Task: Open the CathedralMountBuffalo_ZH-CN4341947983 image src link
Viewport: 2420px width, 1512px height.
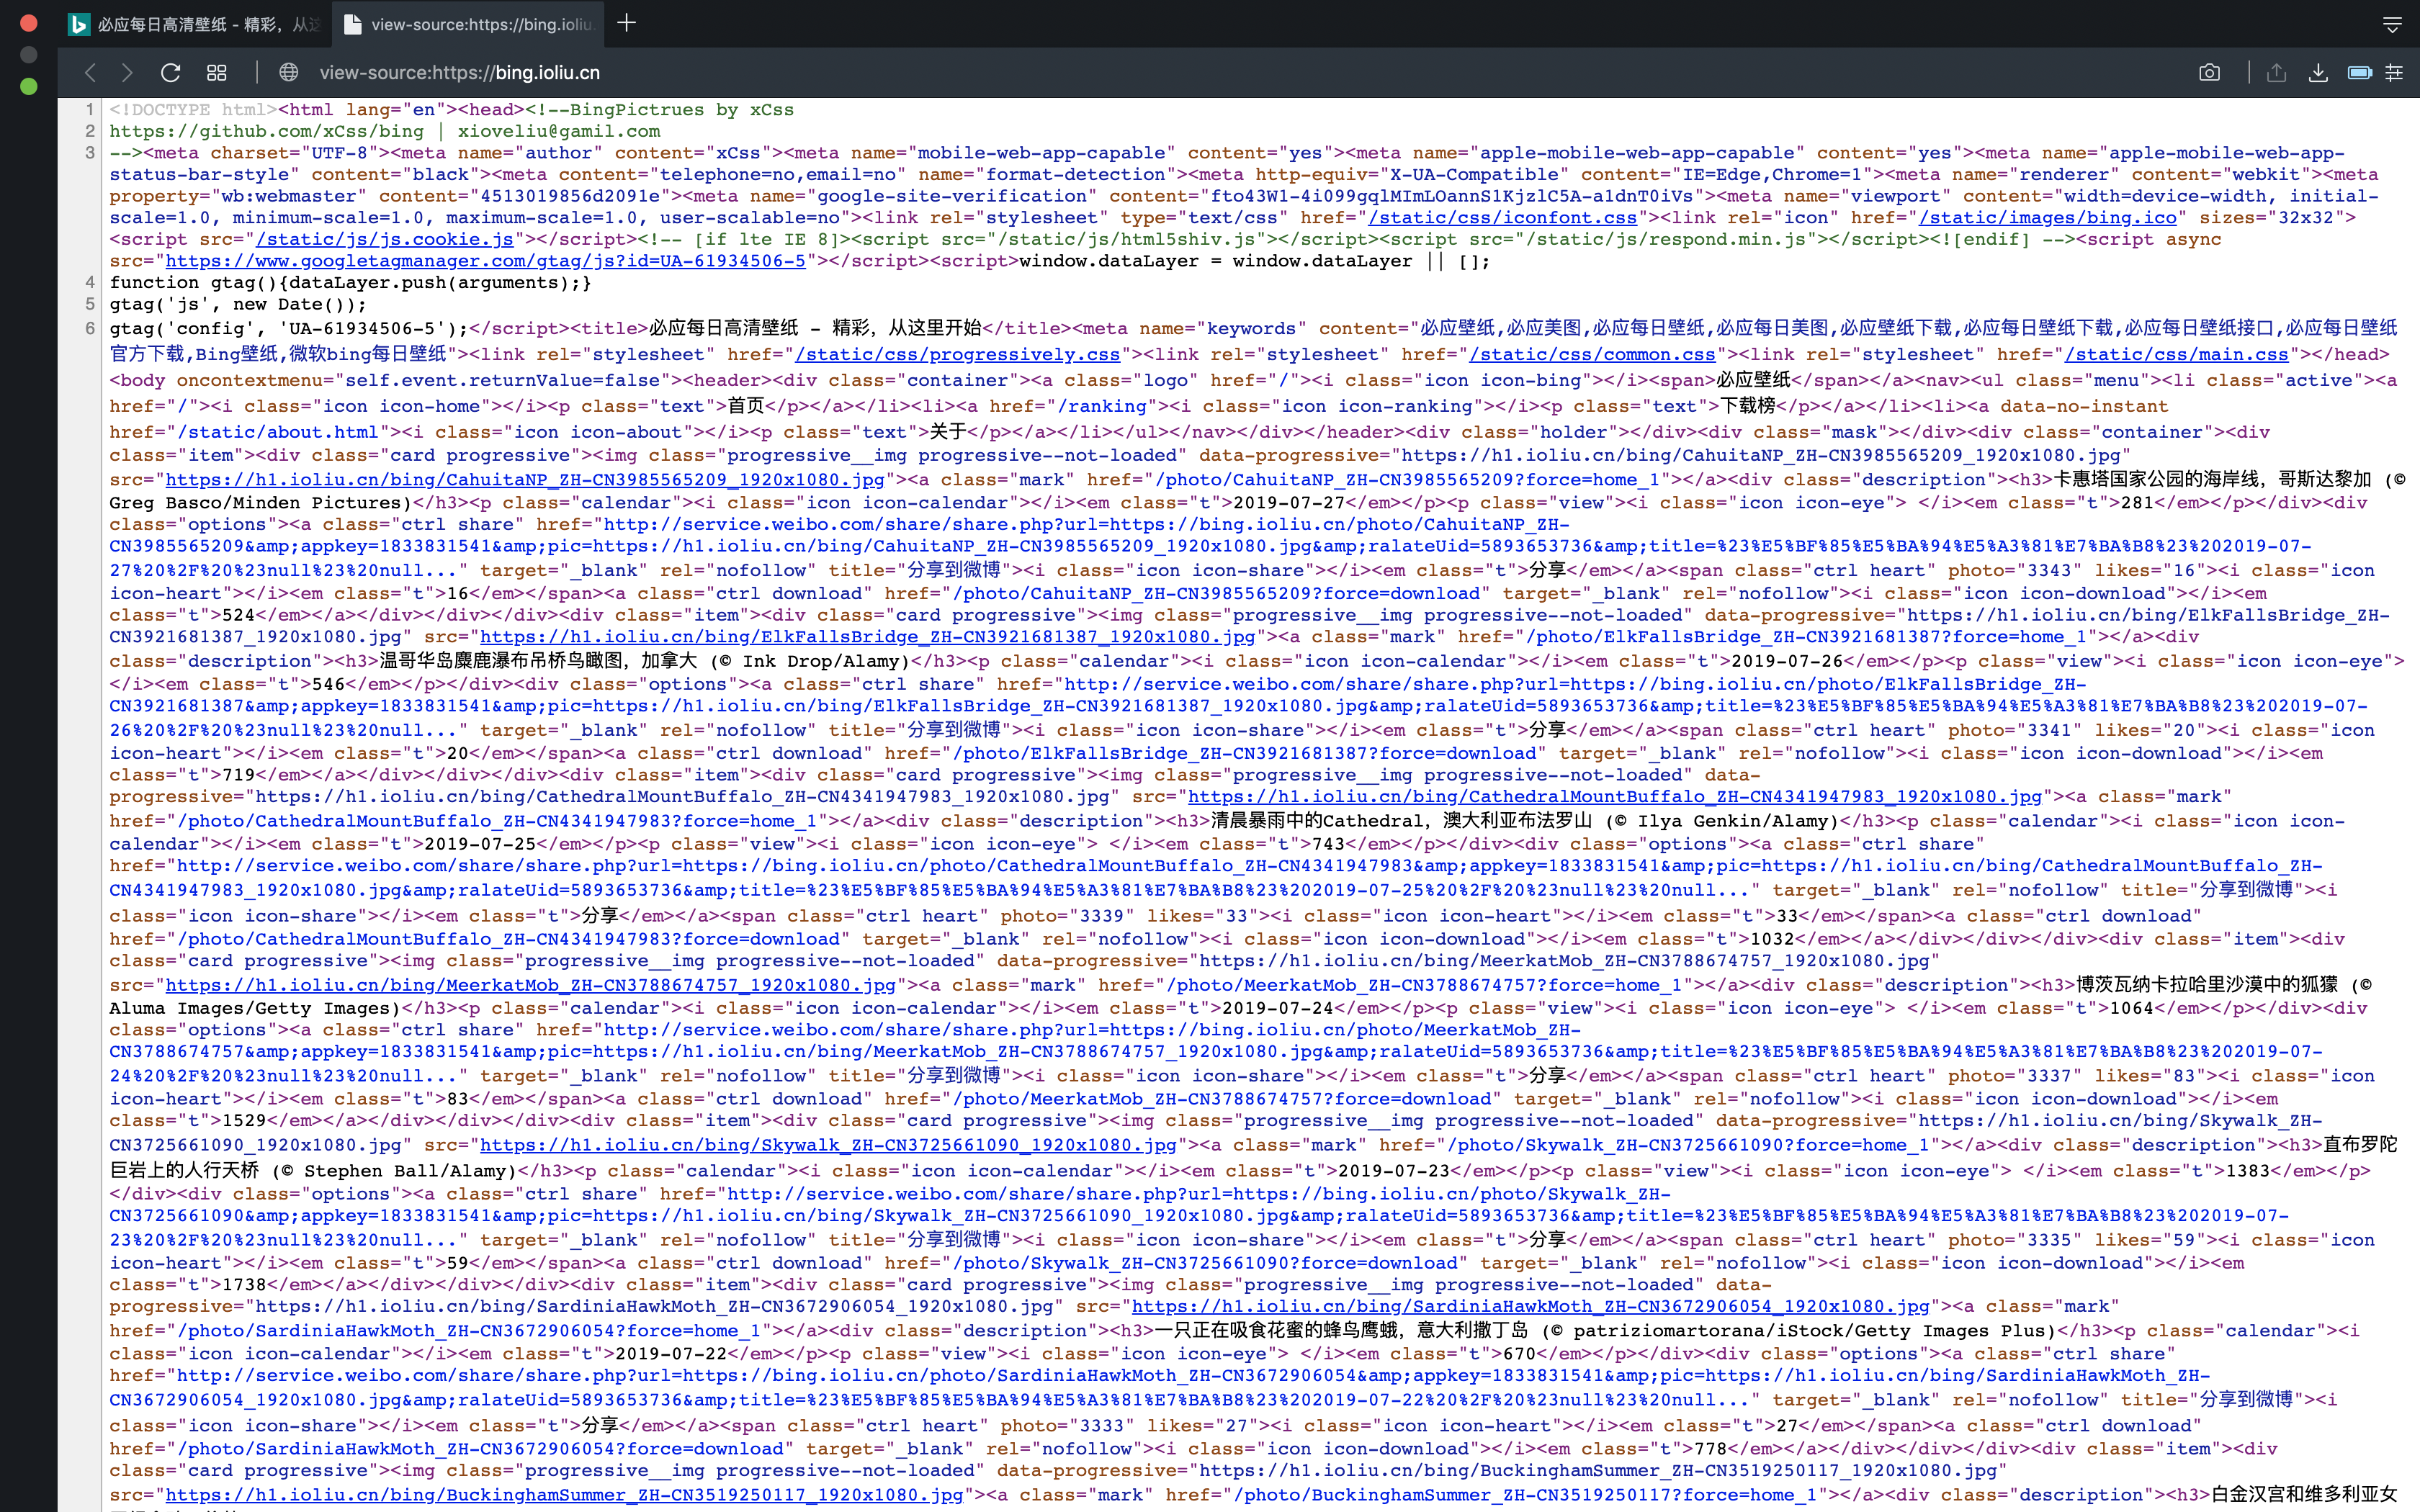Action: tap(1614, 797)
